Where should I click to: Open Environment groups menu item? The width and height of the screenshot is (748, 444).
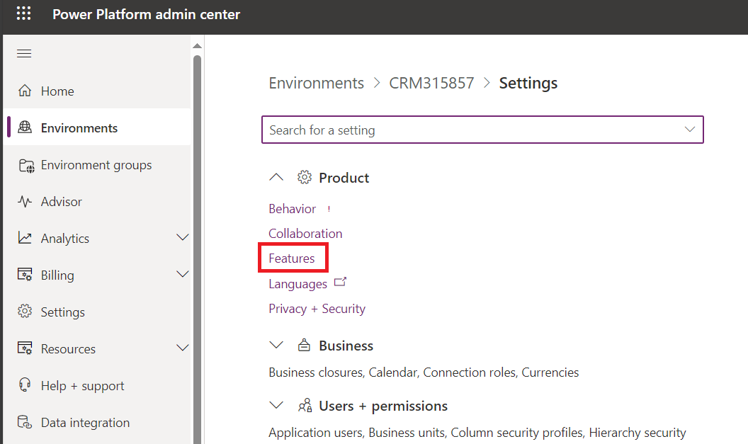click(x=97, y=165)
